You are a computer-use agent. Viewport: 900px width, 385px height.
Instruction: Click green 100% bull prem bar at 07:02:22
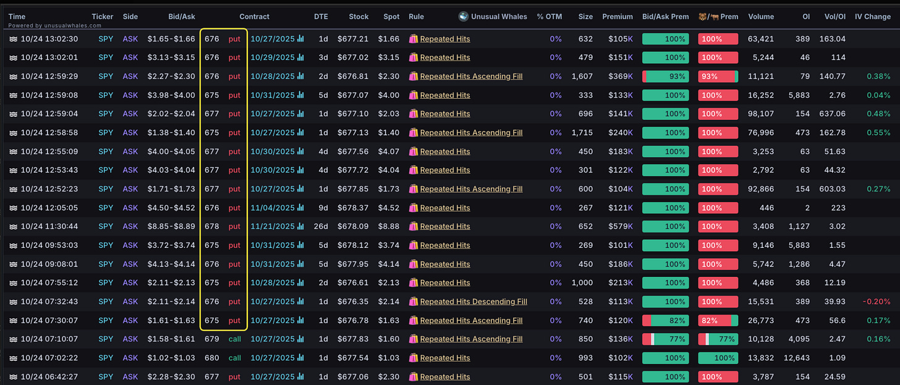(718, 358)
